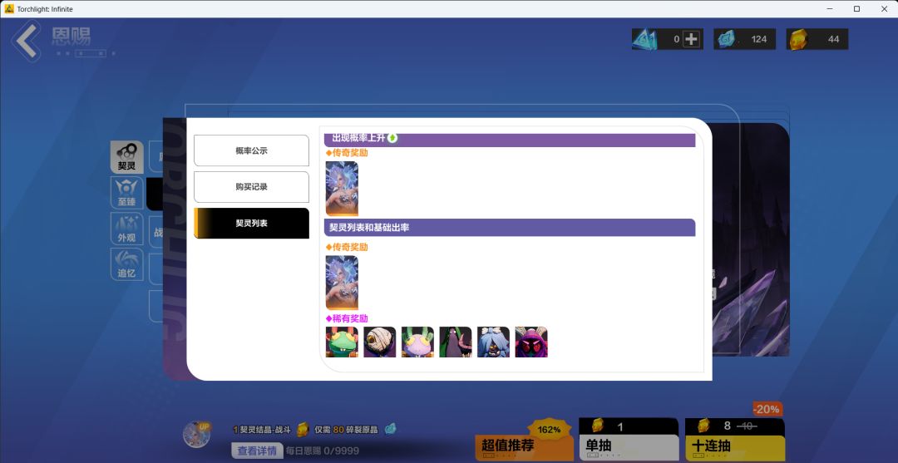Image resolution: width=898 pixels, height=463 pixels.
Task: Open the 外观 category in the sidebar
Action: [x=126, y=229]
